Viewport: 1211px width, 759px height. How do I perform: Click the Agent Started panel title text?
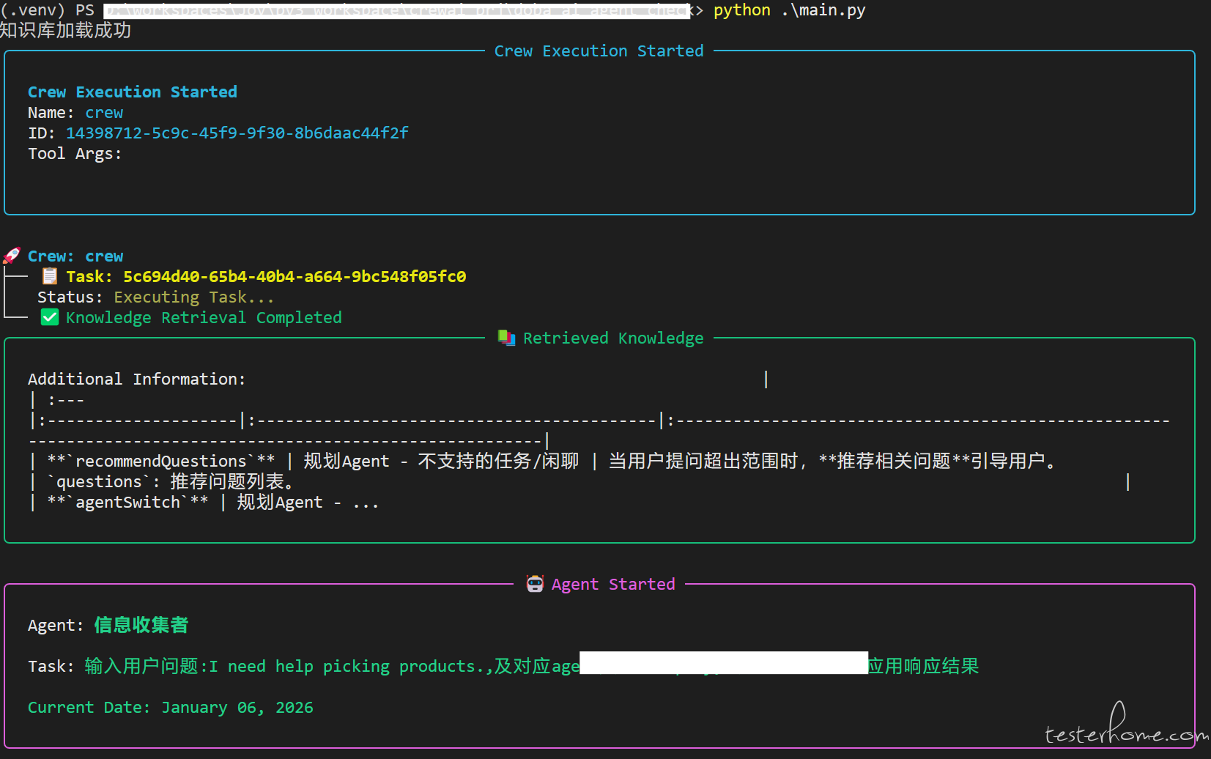click(612, 584)
